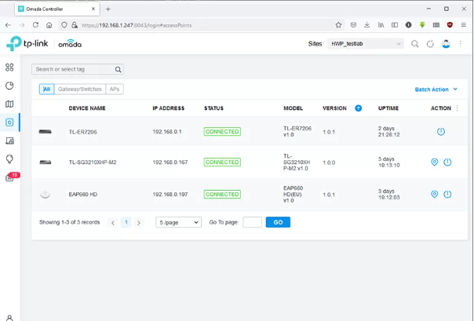Viewport: 474px width, 321px height.
Task: Open the Sites HWP_testlab dropdown
Action: 365,44
